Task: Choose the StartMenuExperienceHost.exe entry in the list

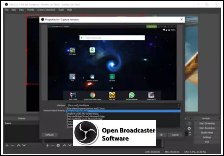Action: [x=124, y=109]
